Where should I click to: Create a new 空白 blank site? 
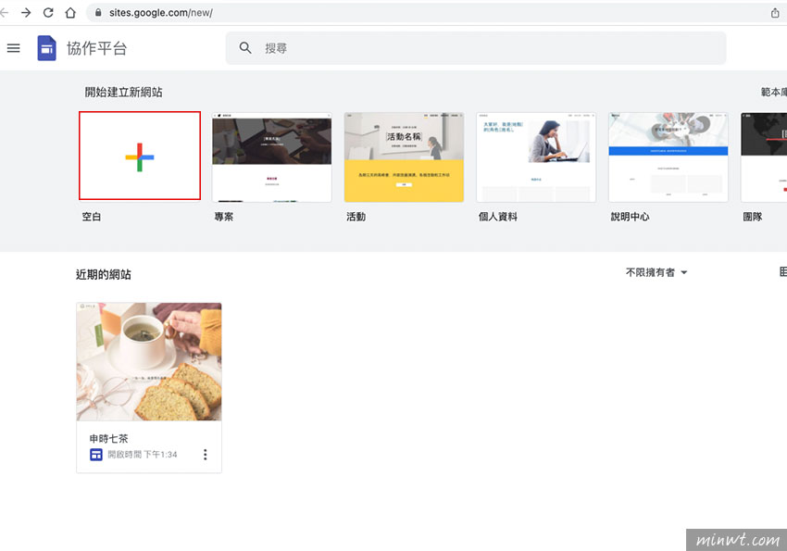click(140, 156)
